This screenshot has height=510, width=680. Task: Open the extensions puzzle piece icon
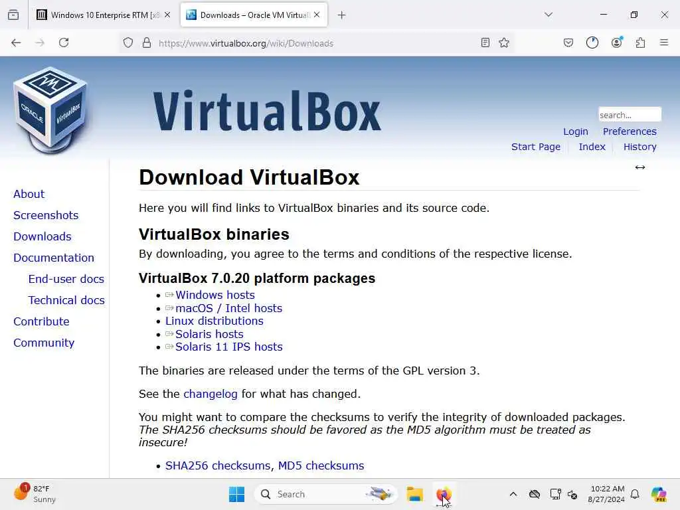pyautogui.click(x=640, y=42)
